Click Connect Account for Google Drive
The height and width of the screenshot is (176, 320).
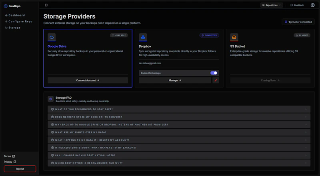click(88, 81)
